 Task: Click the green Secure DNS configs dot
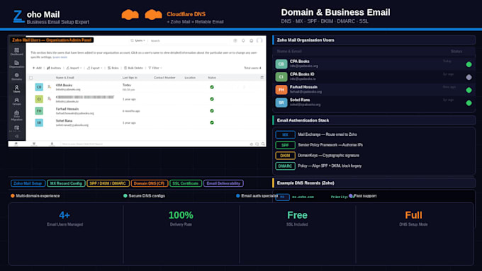pos(125,196)
